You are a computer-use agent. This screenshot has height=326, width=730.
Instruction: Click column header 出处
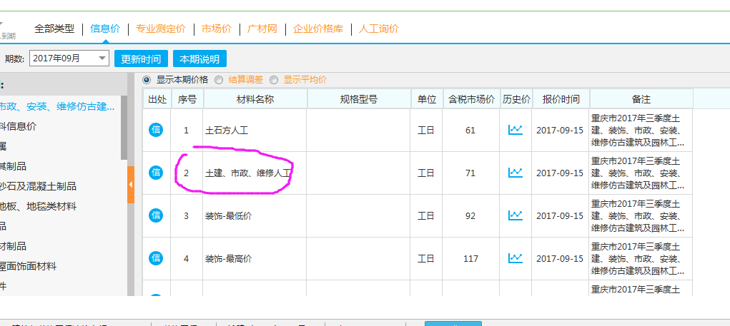[157, 99]
